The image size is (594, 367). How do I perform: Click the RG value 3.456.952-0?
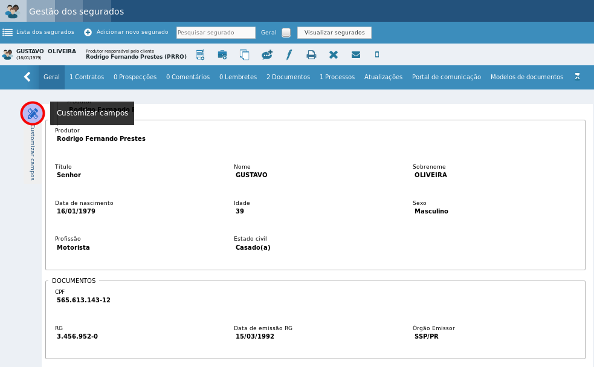point(77,336)
